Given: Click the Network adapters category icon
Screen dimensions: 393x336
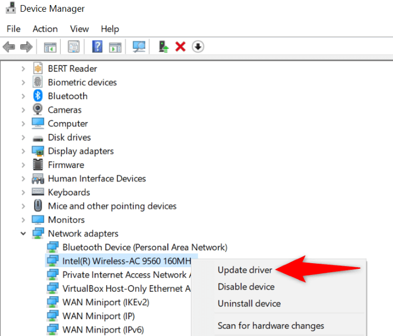Looking at the screenshot, I should coord(38,234).
